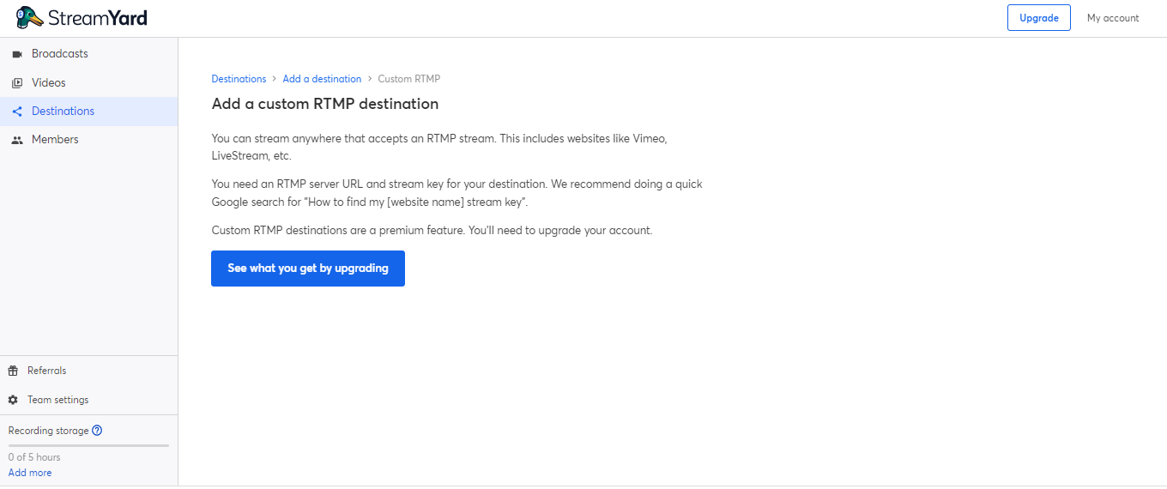Viewport: 1167px width, 489px height.
Task: Click the Referrals gift icon
Action: [13, 371]
